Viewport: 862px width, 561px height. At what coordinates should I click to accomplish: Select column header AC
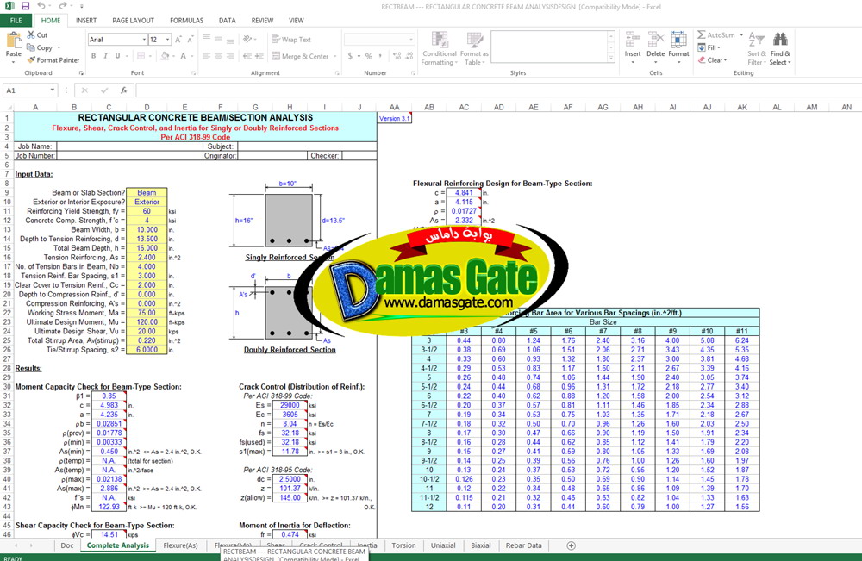click(x=464, y=107)
